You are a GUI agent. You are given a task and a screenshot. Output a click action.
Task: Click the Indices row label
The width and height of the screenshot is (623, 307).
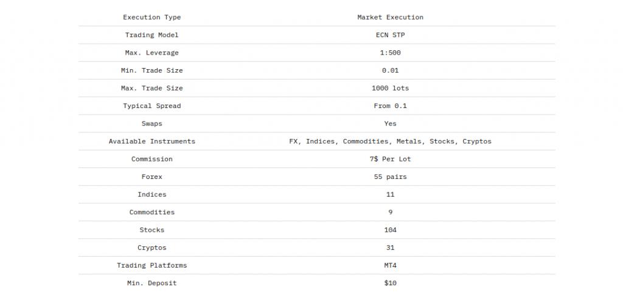pos(151,194)
